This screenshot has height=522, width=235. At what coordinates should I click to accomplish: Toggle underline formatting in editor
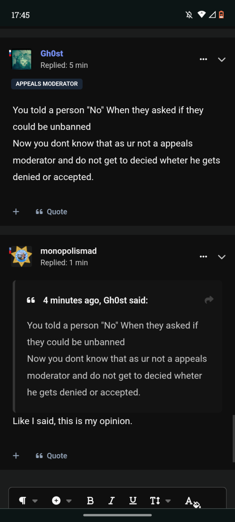point(133,501)
